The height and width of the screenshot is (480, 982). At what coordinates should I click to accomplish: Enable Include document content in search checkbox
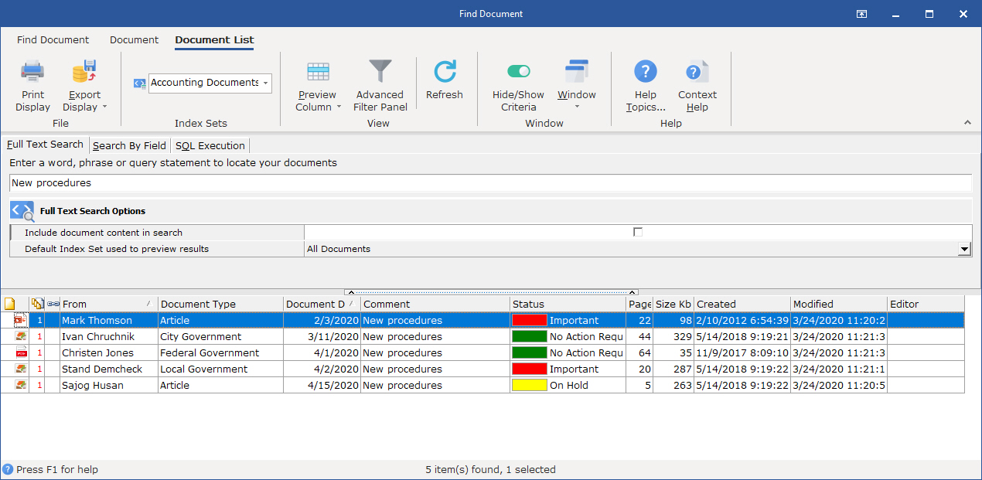(x=638, y=232)
